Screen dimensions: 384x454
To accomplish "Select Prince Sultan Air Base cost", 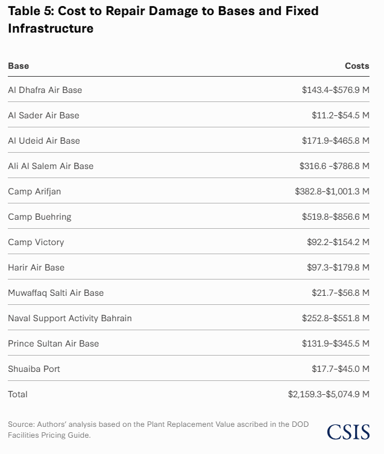I will click(335, 344).
